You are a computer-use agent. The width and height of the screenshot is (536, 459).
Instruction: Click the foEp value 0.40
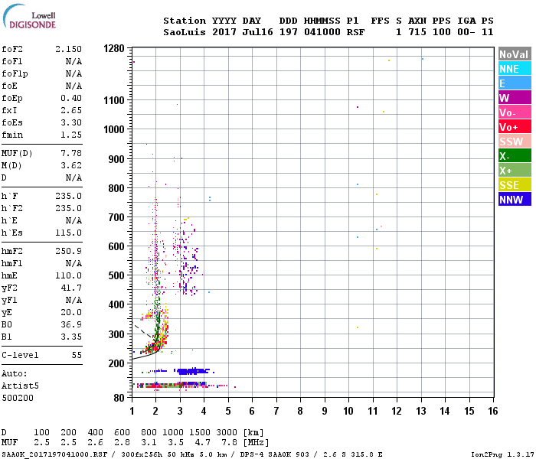click(x=71, y=98)
